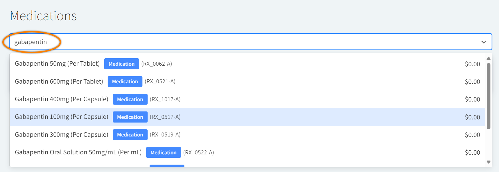499x172 pixels.
Task: Click Medication badge beside Gabapentin 600mg
Action: 125,82
